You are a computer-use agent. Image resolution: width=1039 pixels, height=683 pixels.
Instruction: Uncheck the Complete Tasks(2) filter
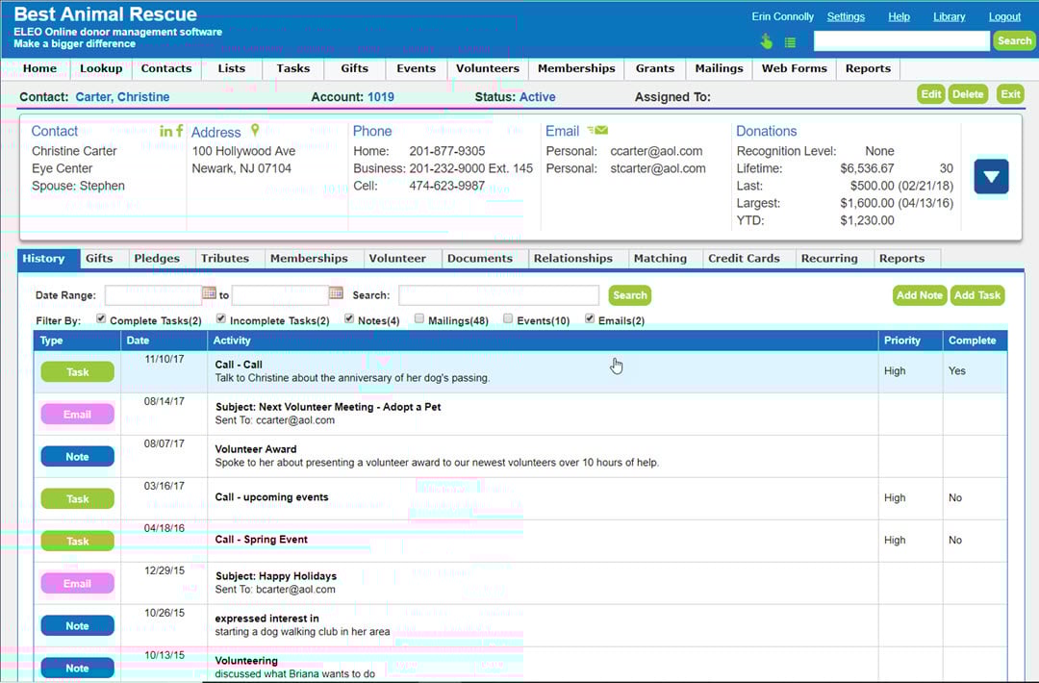pos(101,319)
